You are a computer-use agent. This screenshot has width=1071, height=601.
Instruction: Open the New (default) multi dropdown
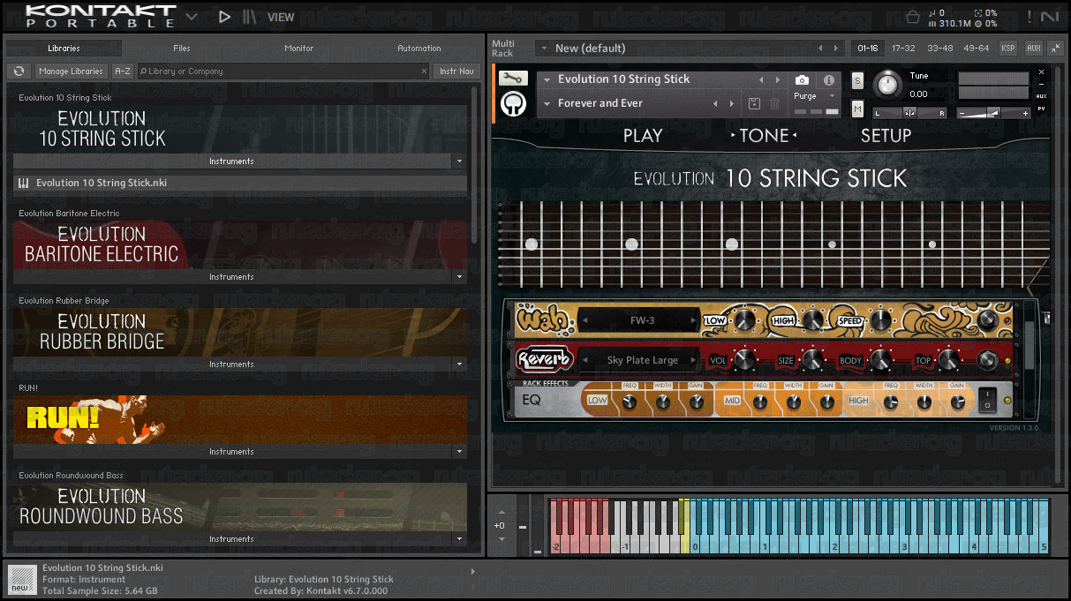545,49
